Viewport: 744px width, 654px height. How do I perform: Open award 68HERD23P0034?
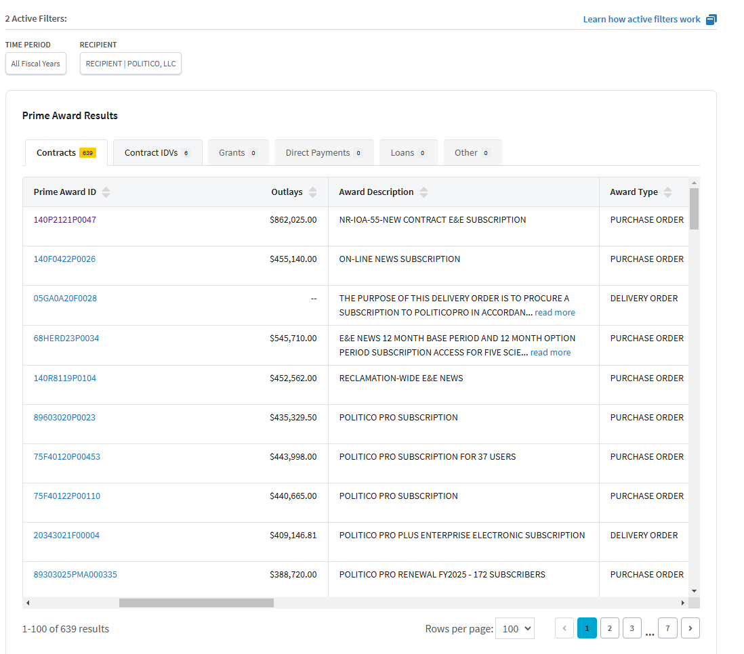(x=66, y=338)
